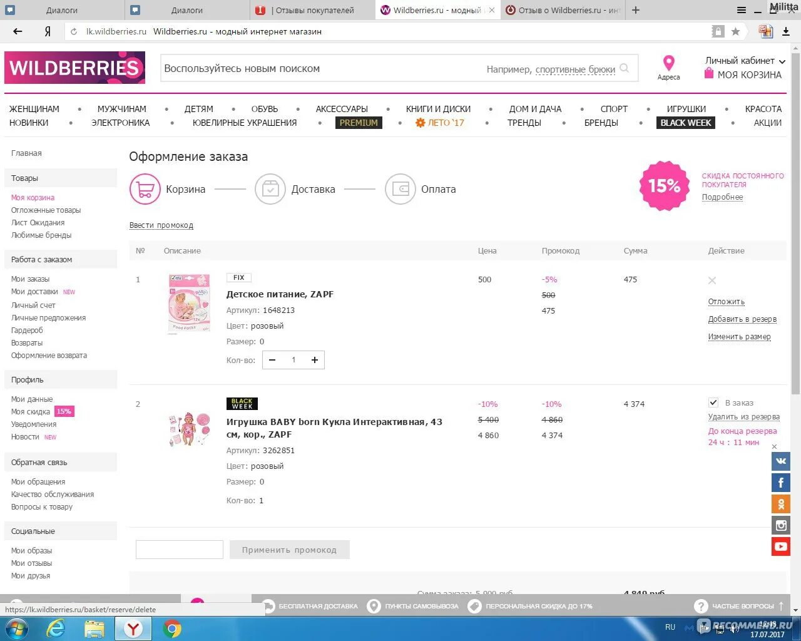801x641 pixels.
Task: Close the social buttons panel
Action: click(x=775, y=446)
